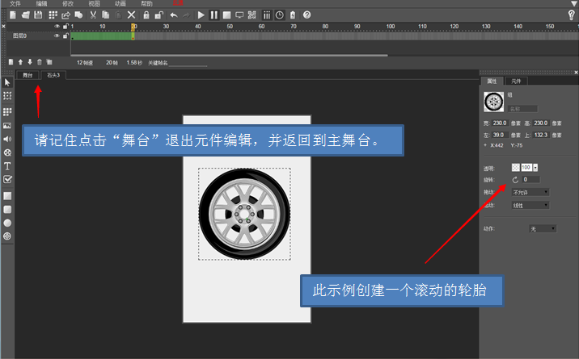Open the 拖动 dropdown showing 不允许
The height and width of the screenshot is (359, 579).
click(530, 192)
